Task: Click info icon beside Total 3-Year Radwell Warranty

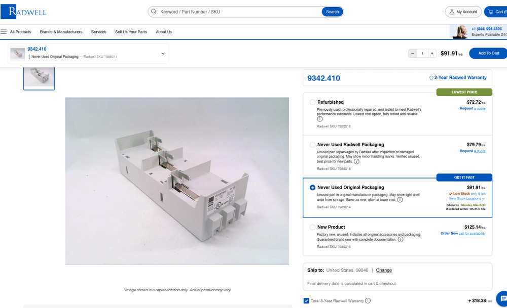Action: [x=368, y=300]
